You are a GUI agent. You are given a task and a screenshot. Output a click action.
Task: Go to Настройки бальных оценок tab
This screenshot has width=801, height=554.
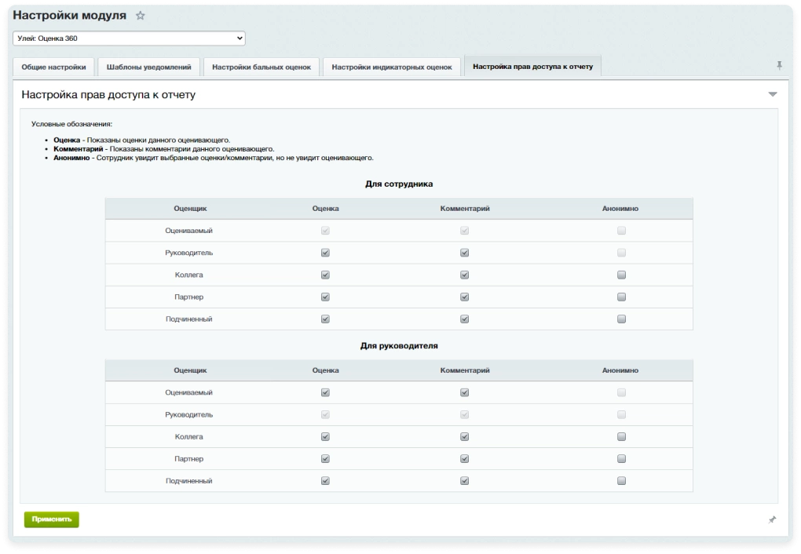(262, 67)
